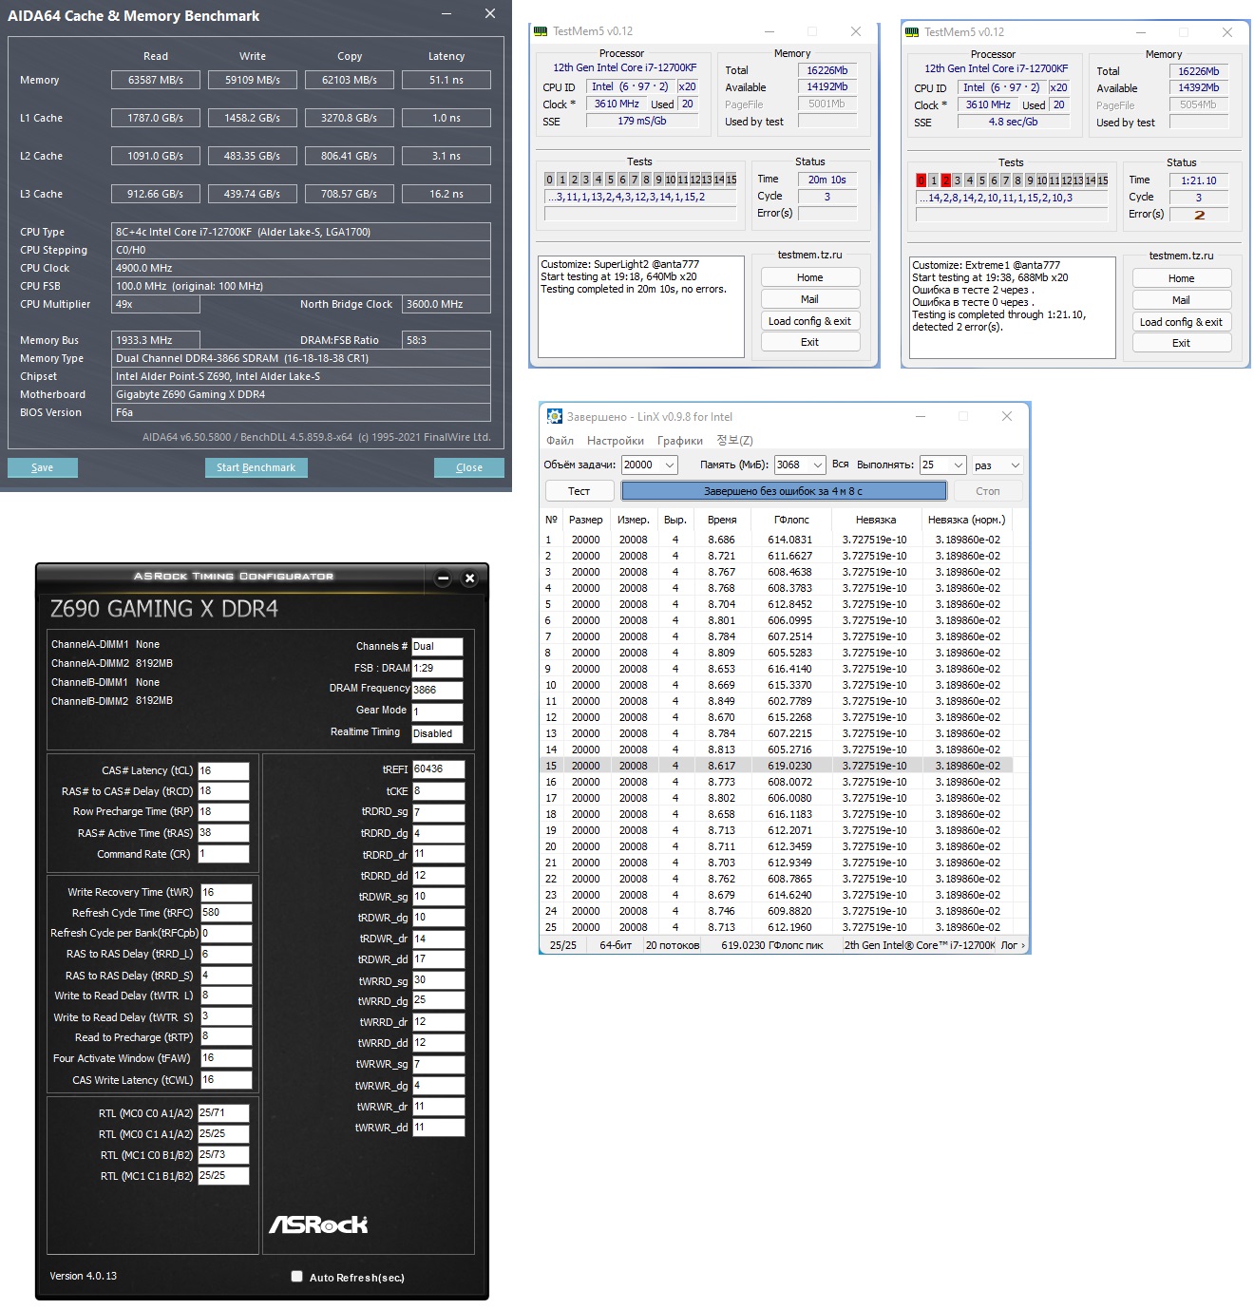Click the Вся memory button in LinX
This screenshot has height=1309, width=1254.
(x=841, y=465)
